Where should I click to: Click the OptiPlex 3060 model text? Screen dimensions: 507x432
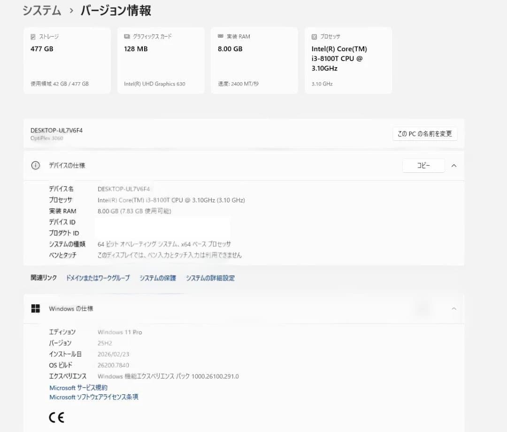click(47, 138)
